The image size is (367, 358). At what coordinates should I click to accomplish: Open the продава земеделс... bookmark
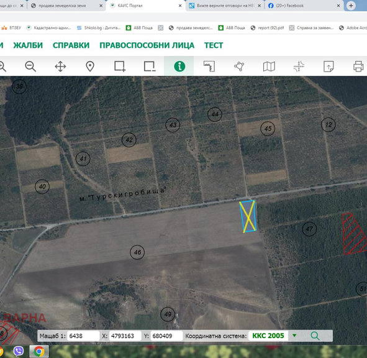point(191,27)
